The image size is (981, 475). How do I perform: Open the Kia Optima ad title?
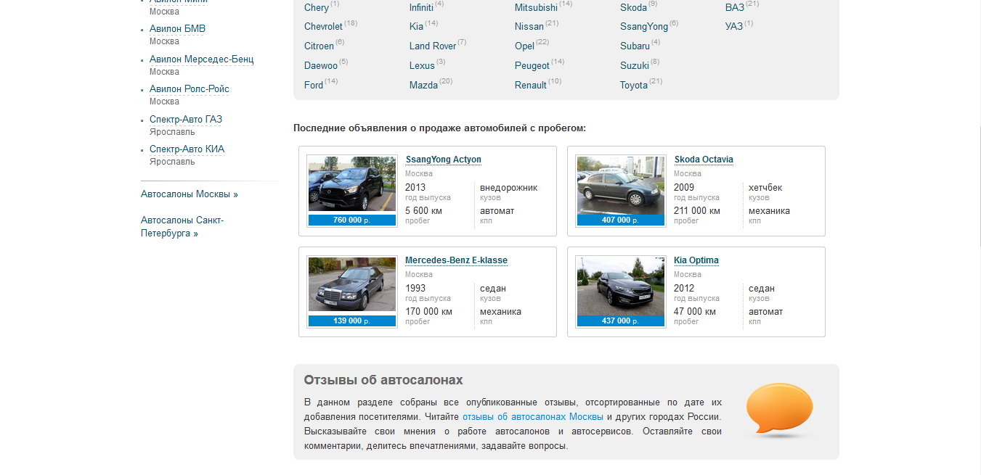tap(696, 260)
